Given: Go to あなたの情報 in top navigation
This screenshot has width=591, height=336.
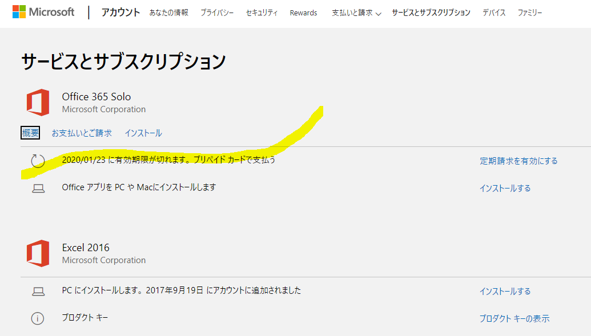Looking at the screenshot, I should (169, 13).
